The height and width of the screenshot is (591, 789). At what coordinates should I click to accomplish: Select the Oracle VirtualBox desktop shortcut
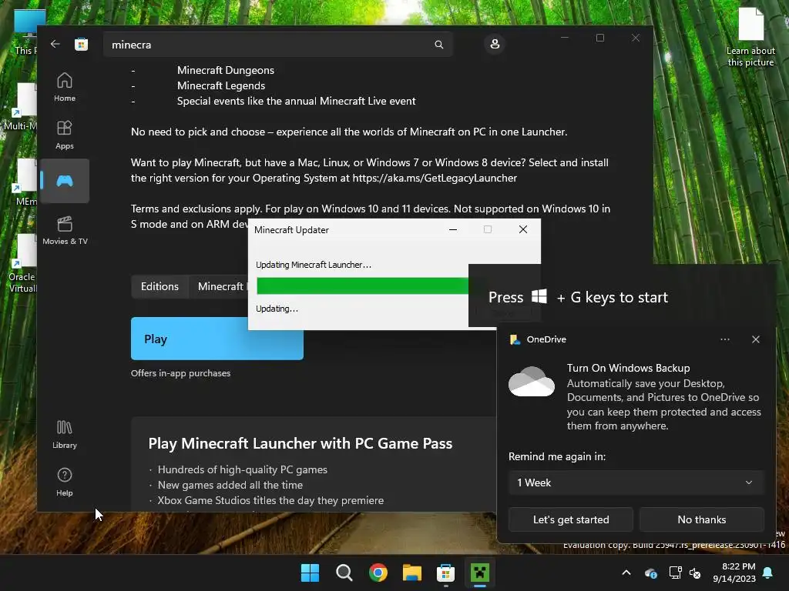coord(22,264)
